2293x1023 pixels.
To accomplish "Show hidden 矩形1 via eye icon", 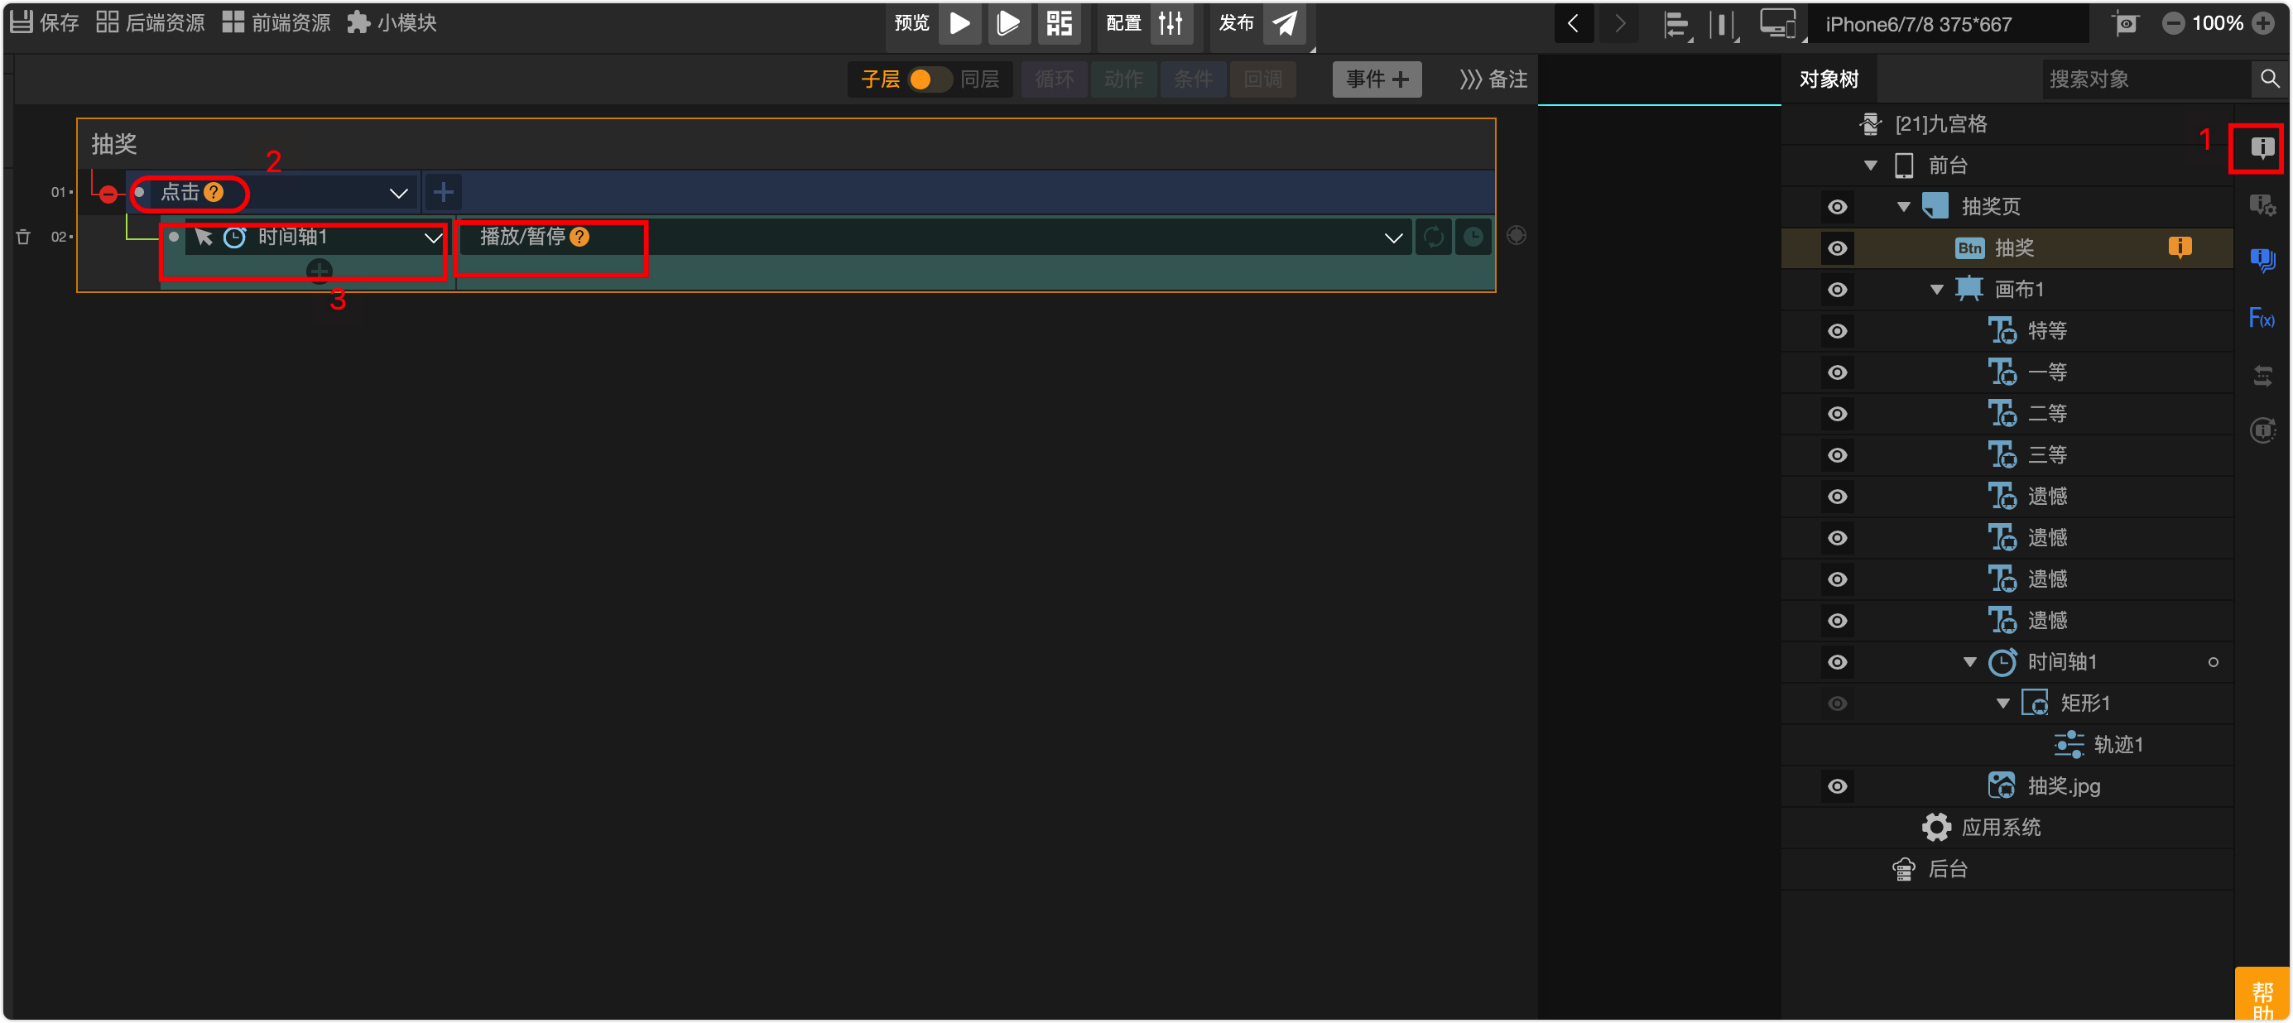I will [1837, 704].
